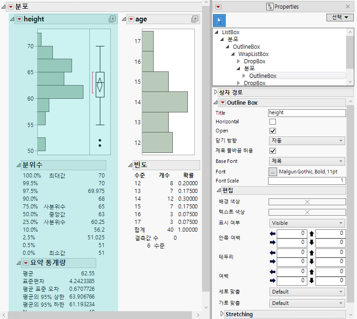Select OutlineBox under 분포 in the tree

click(263, 76)
